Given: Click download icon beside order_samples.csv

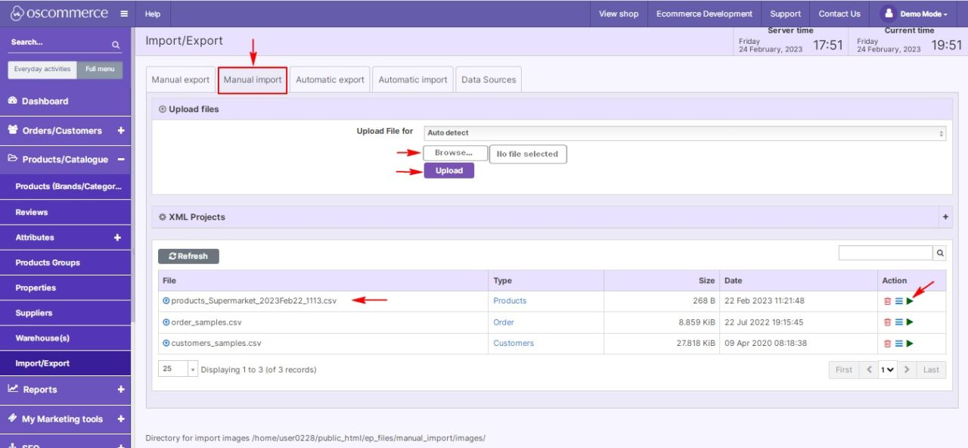Looking at the screenshot, I should [166, 322].
